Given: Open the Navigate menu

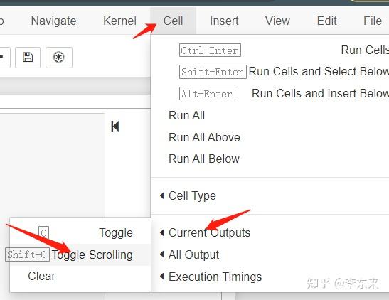Looking at the screenshot, I should [53, 21].
